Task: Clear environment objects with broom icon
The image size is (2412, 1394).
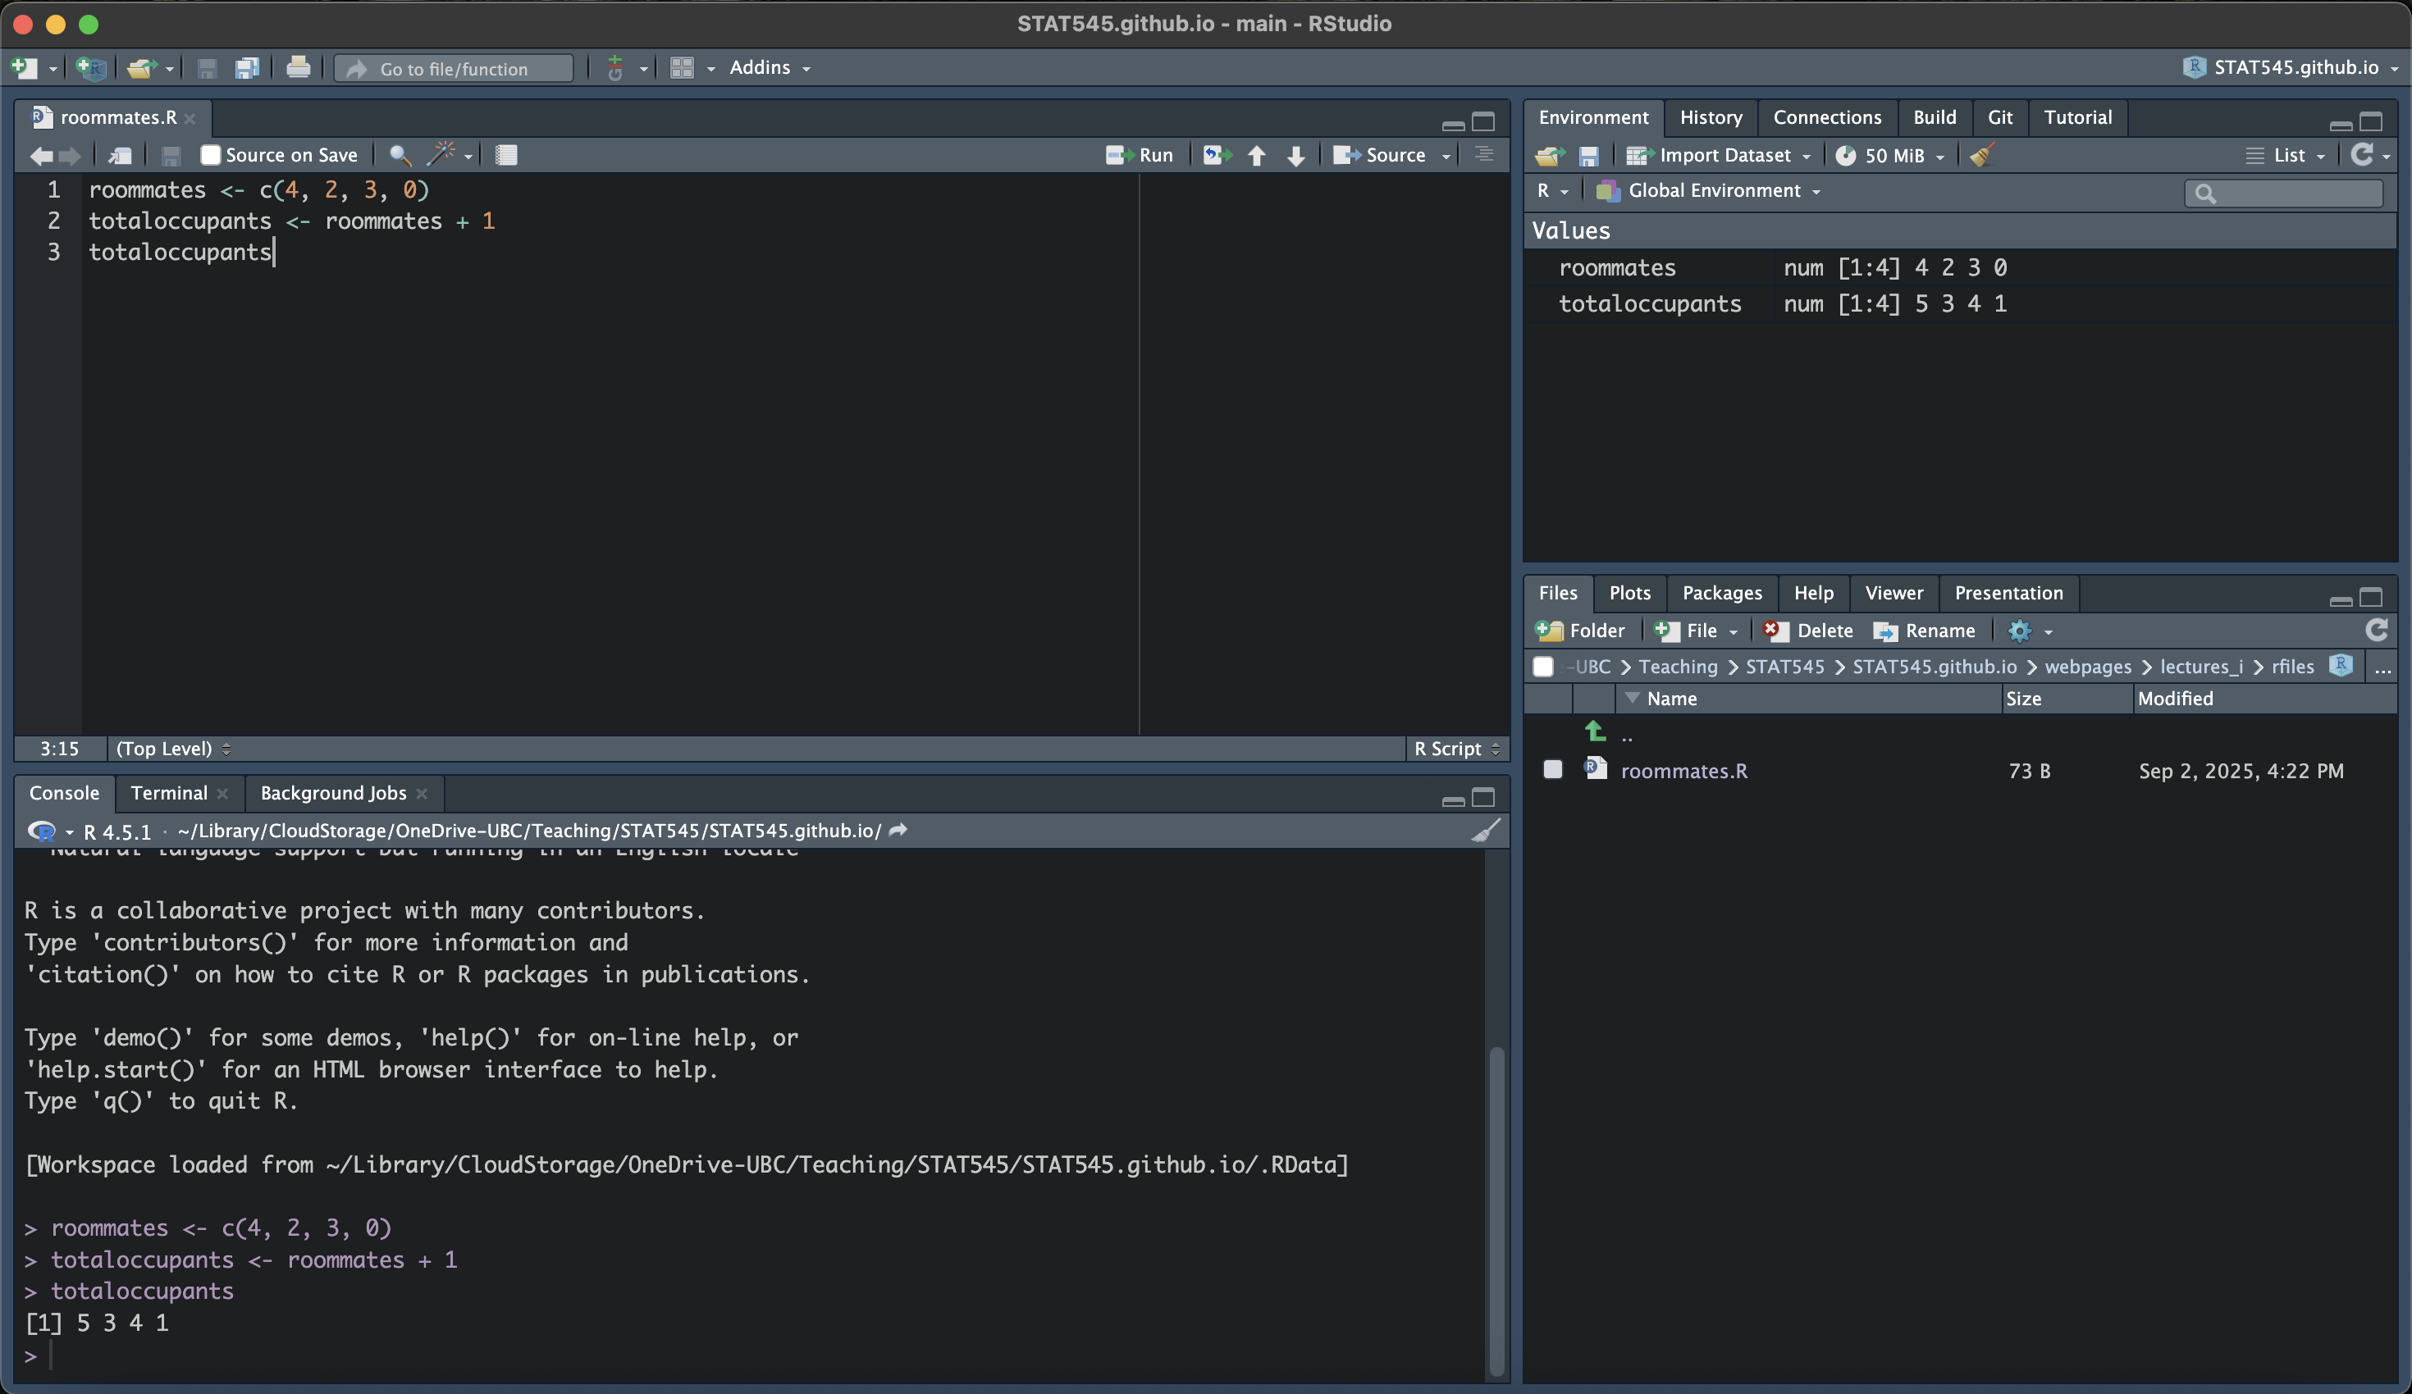Action: (x=1981, y=155)
